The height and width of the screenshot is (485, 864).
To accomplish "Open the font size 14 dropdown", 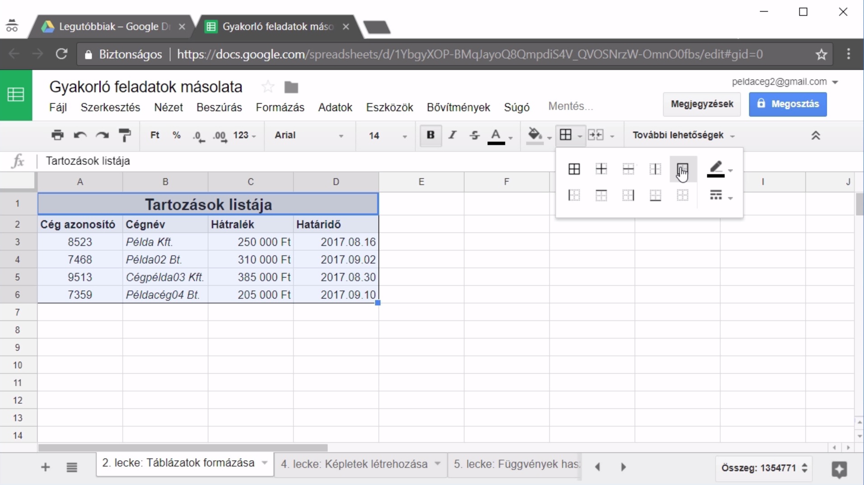I will tap(387, 135).
